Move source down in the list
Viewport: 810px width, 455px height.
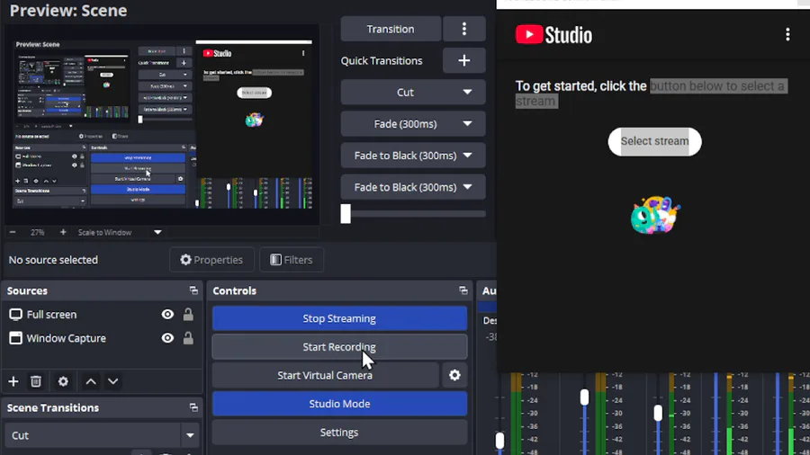coord(113,381)
